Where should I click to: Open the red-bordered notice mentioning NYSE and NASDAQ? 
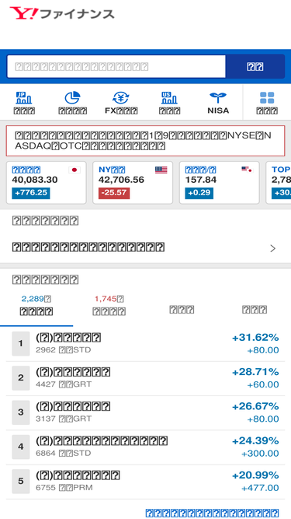(x=146, y=141)
